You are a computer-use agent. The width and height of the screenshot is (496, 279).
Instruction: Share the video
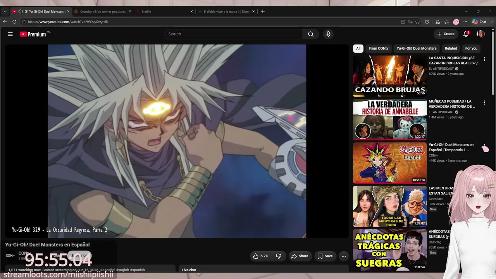[x=300, y=256]
